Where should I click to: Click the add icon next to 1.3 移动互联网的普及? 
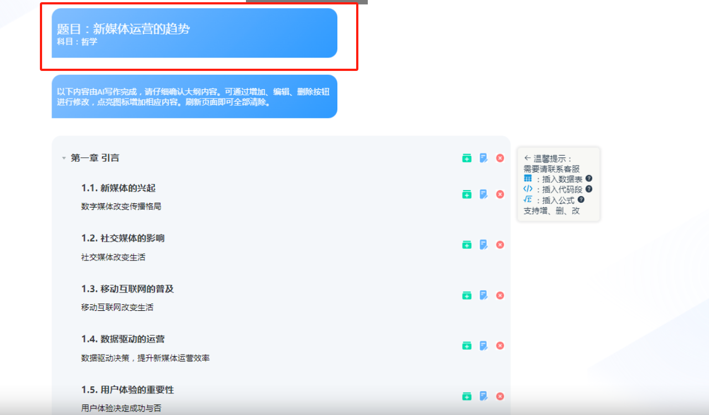[467, 295]
